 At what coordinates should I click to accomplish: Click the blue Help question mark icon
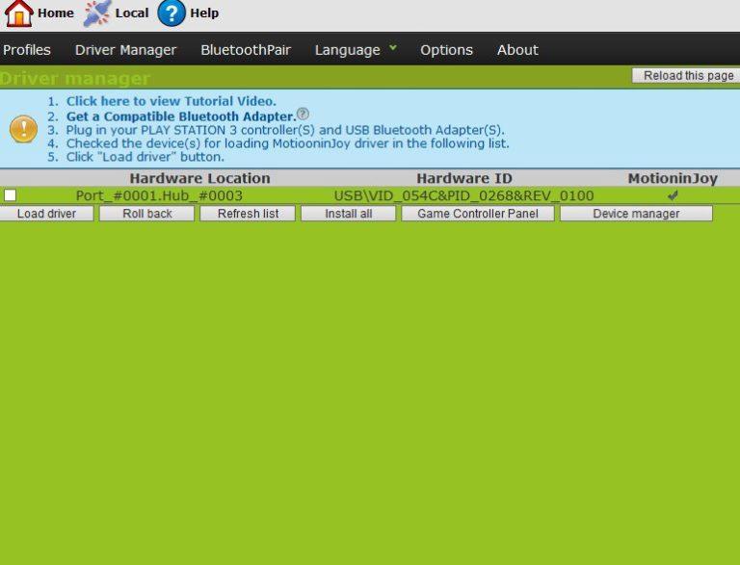coord(172,13)
